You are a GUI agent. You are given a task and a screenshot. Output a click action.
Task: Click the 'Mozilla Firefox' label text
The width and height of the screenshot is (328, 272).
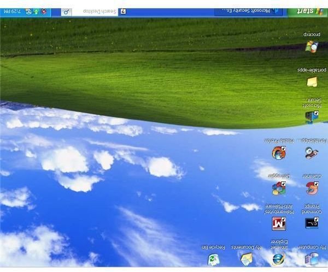(x=279, y=141)
